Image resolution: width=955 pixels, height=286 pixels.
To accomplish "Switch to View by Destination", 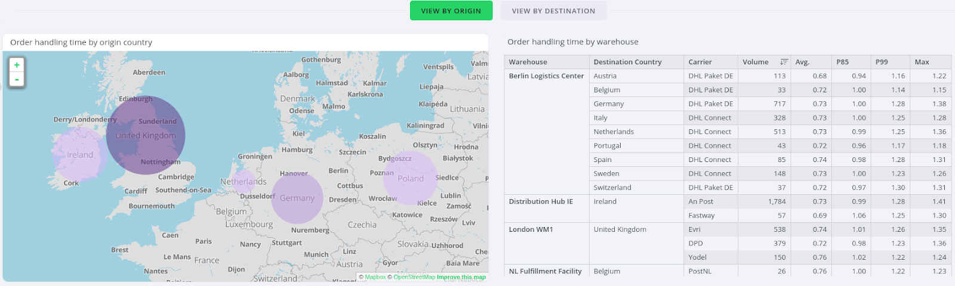I will 553,11.
